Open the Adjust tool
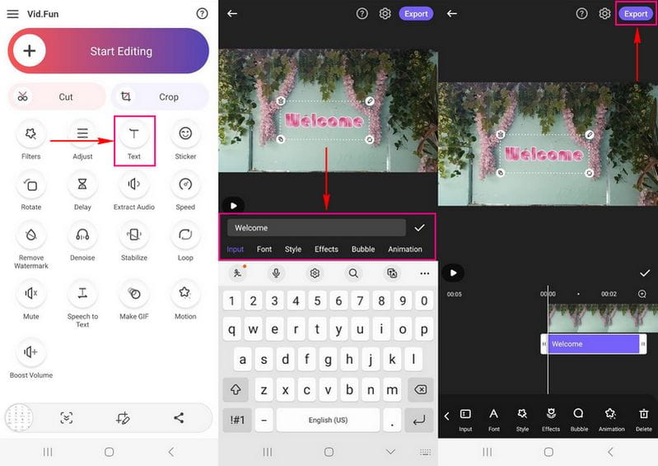 tap(82, 141)
